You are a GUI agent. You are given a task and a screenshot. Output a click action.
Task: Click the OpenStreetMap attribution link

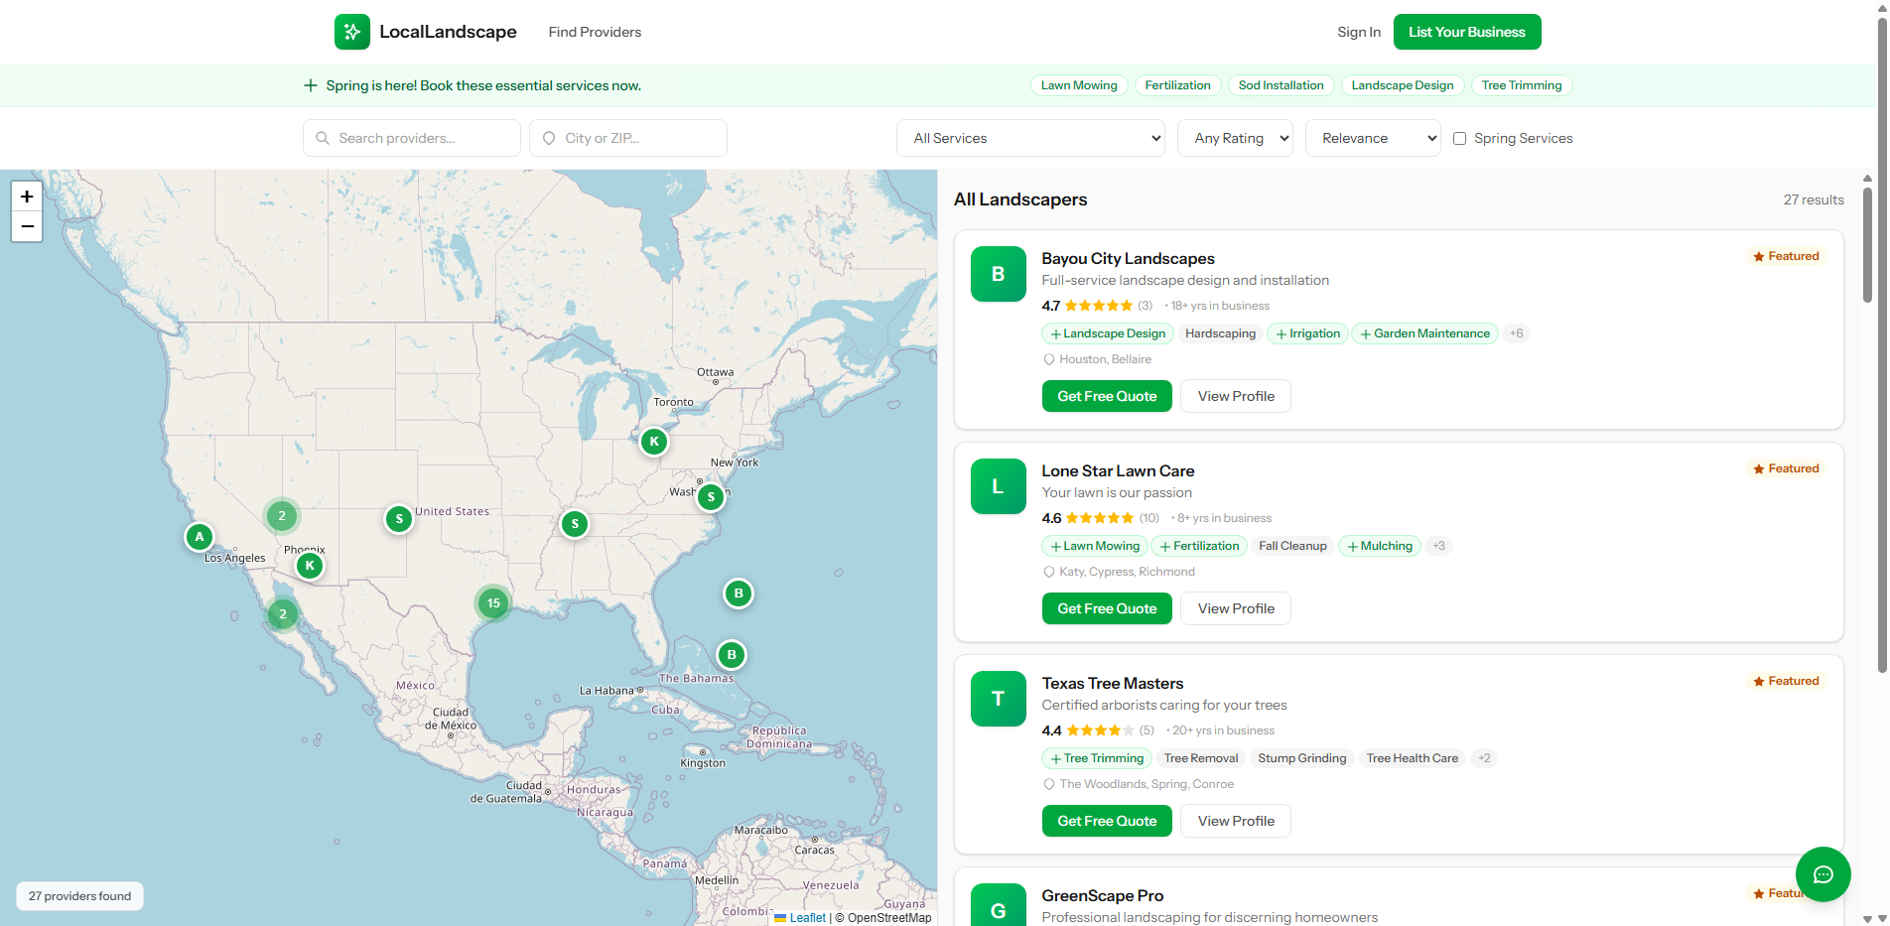[x=889, y=918]
